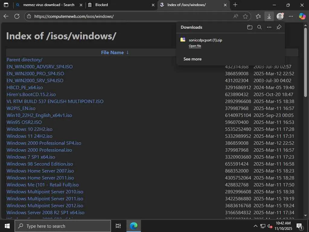Download Hiren's.BootCD.15.2.iso

pos(31,94)
